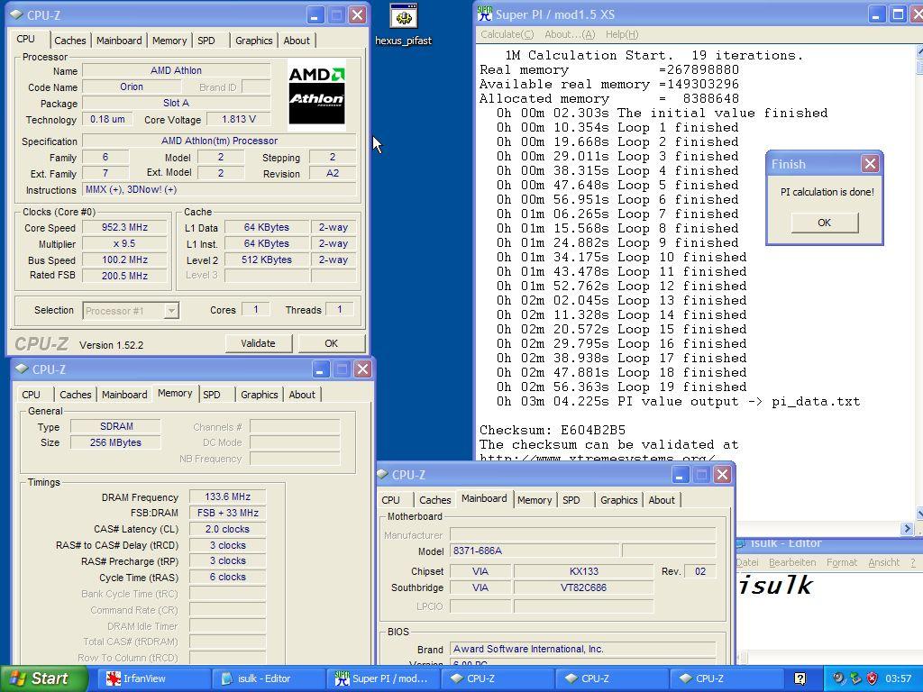Click the Core Voltage 1.813 V field
Viewport: 923px width, 692px height.
click(238, 119)
